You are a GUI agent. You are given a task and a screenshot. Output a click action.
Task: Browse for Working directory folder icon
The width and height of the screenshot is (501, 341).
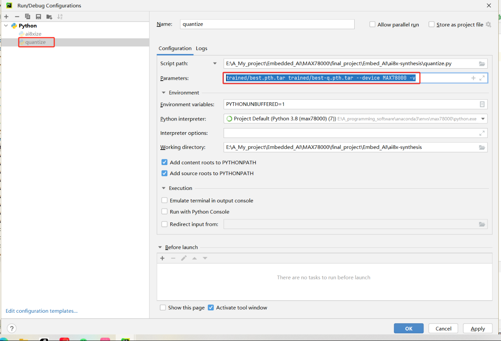[x=482, y=147]
